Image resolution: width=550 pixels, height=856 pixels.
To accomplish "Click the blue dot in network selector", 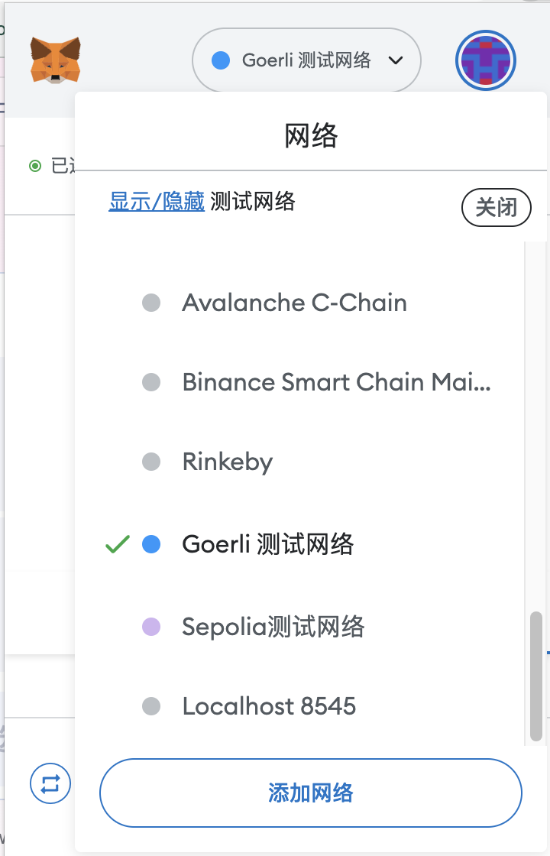I will pos(221,60).
